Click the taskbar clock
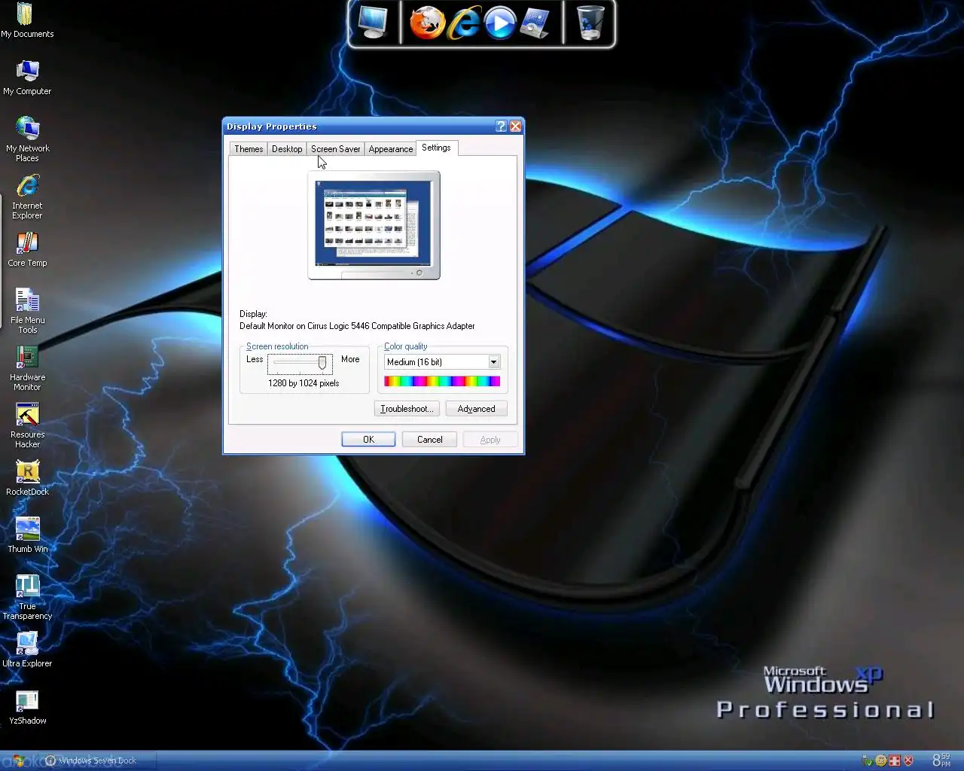 [x=941, y=760]
